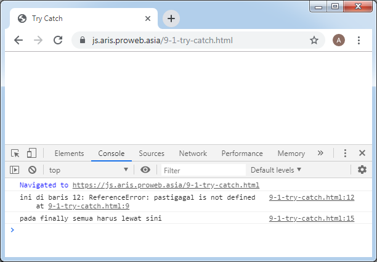
Task: Focus the console Filter field
Action: coord(203,170)
